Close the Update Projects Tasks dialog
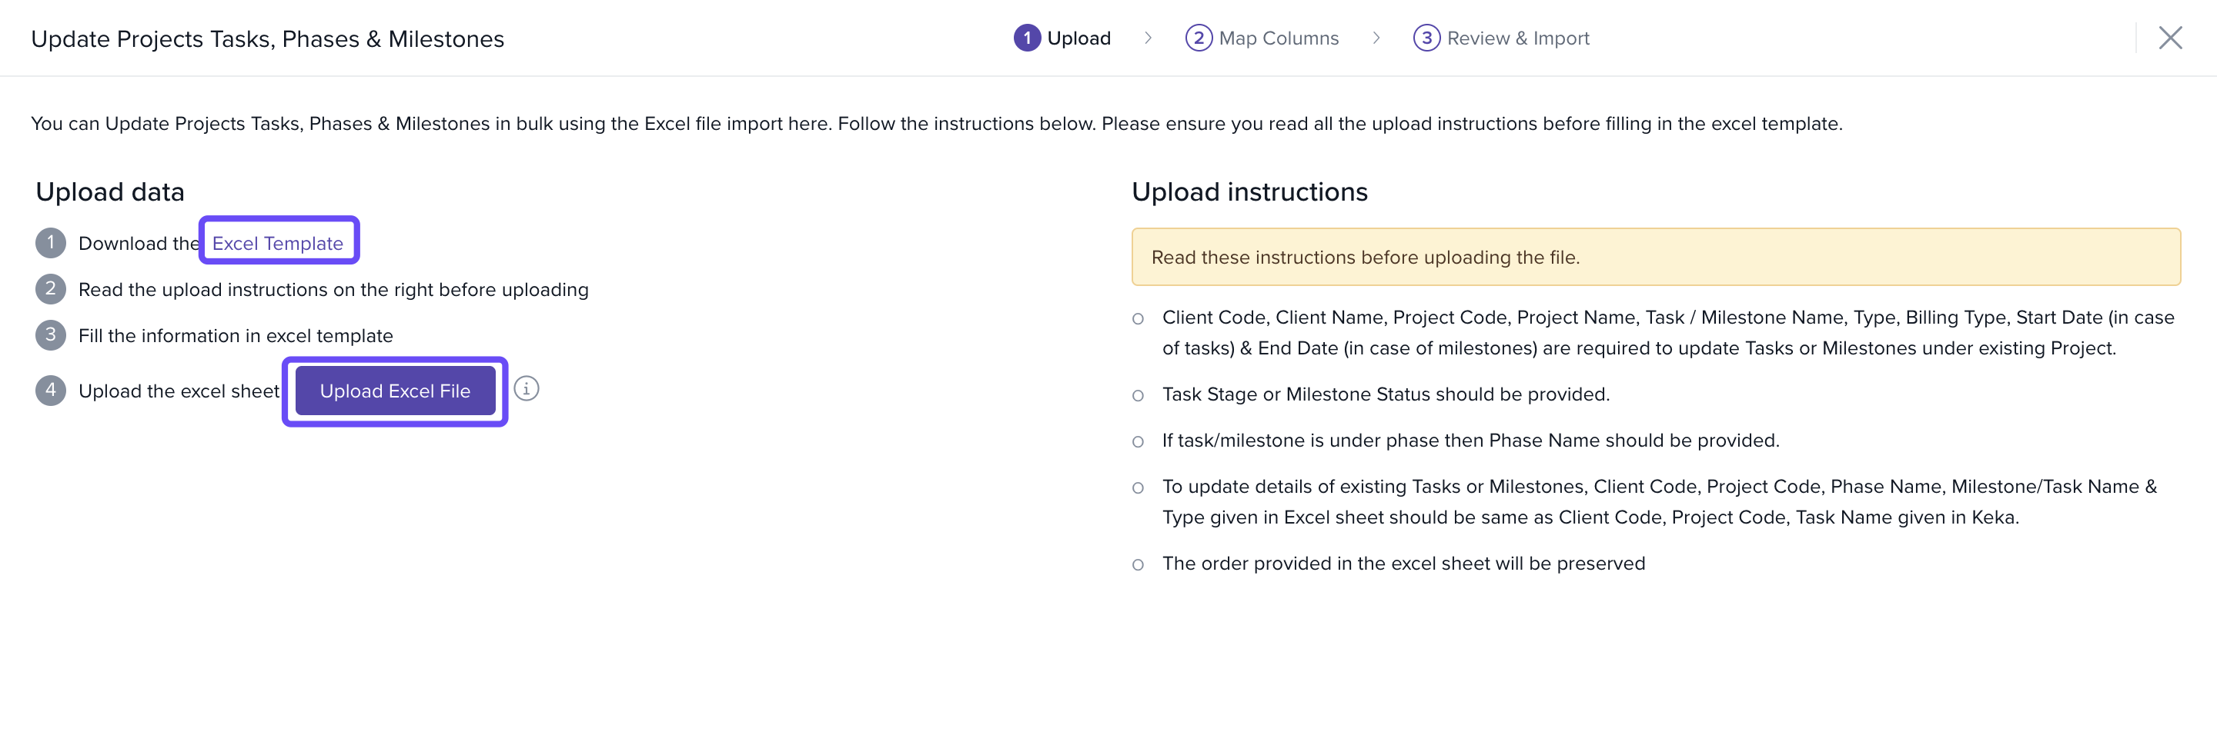Screen dimensions: 2217x745 [2170, 38]
